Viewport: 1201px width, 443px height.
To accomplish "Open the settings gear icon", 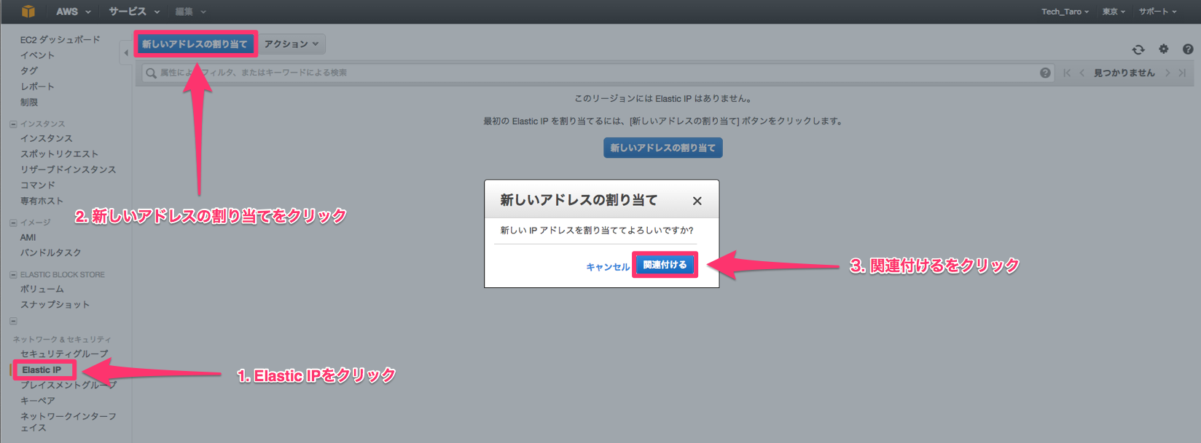I will [x=1164, y=49].
